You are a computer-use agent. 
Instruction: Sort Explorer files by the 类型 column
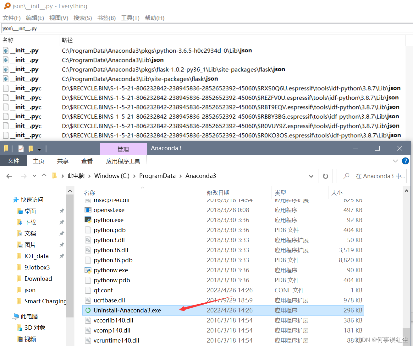300,193
